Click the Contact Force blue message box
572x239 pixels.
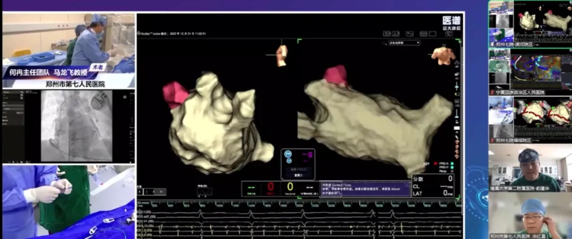[x=364, y=189]
